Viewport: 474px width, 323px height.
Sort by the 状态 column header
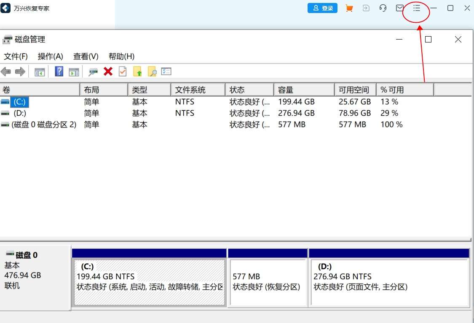pos(250,90)
